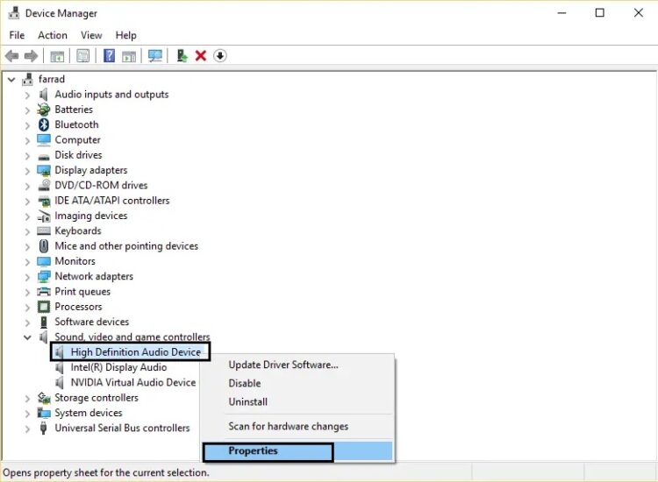Expand the Bluetooth node chevron

[28, 125]
